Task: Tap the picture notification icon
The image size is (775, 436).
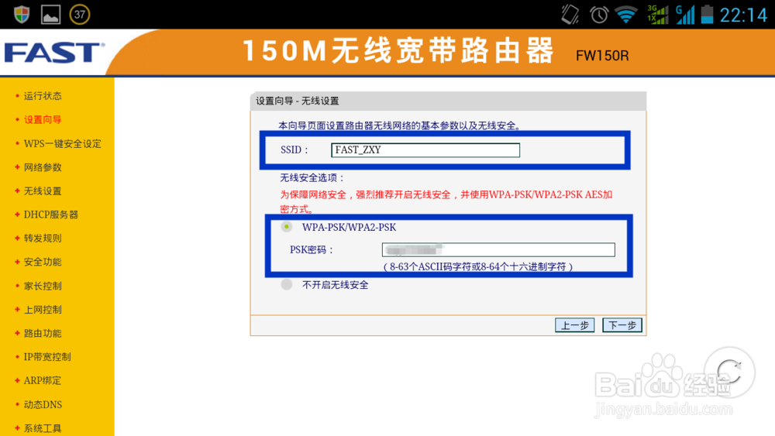Action: 50,14
